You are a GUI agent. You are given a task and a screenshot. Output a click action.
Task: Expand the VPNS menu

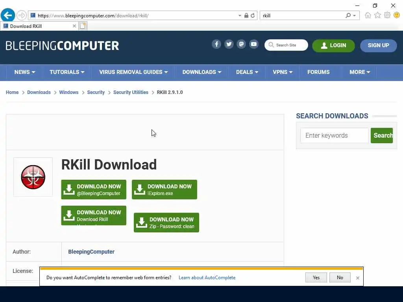283,72
